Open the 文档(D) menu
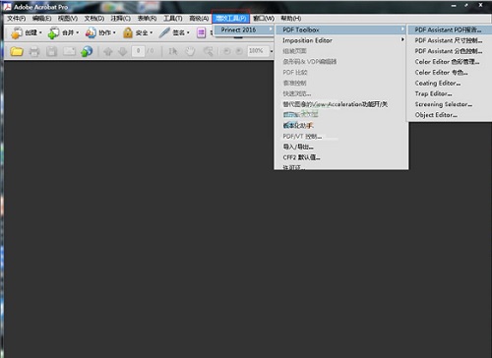 coord(94,19)
